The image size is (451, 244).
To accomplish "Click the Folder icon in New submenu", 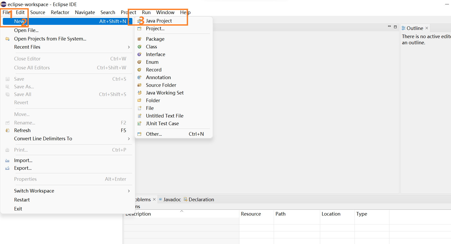I will pyautogui.click(x=140, y=100).
